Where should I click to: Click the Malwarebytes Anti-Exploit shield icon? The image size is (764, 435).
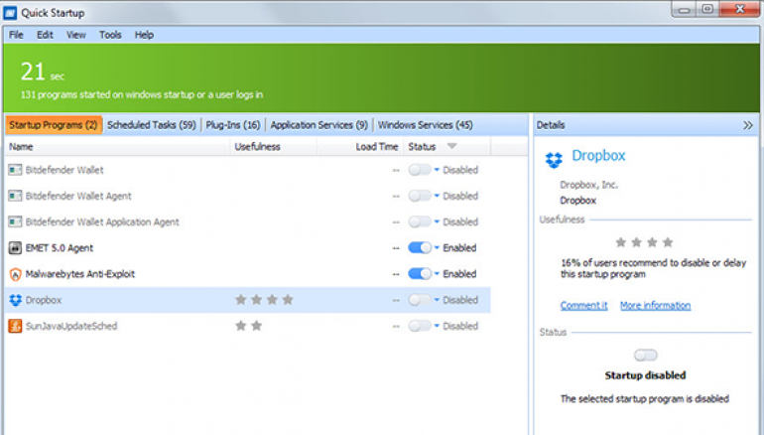point(15,274)
